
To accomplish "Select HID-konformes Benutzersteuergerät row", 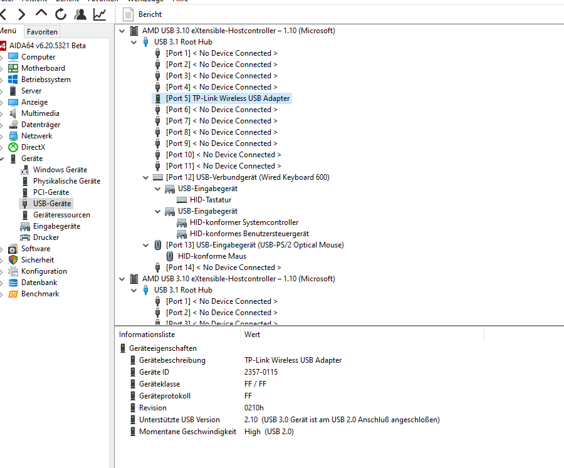I will click(249, 234).
